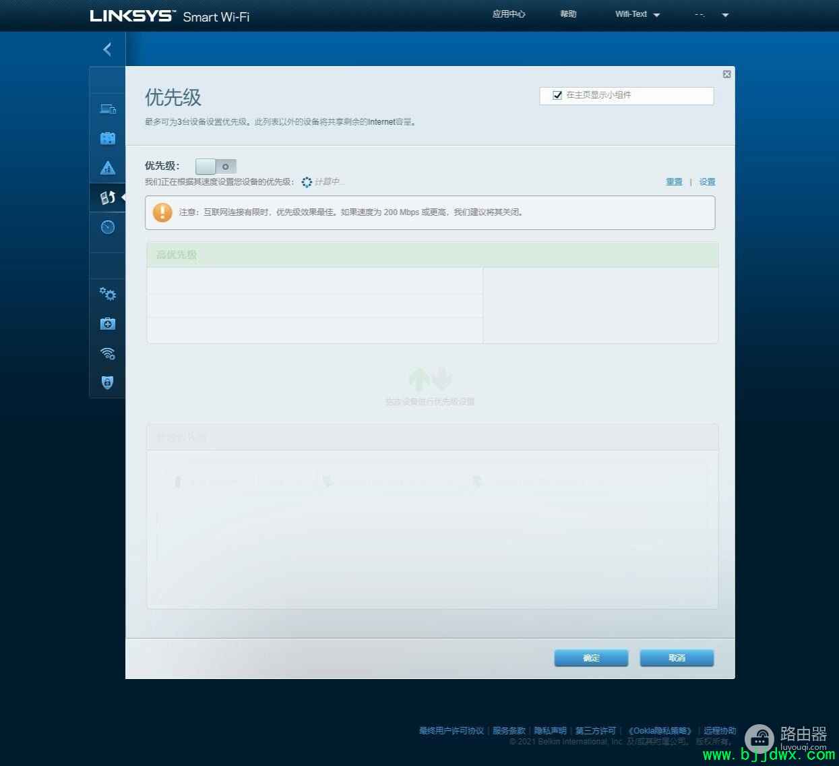Image resolution: width=839 pixels, height=766 pixels.
Task: Click the Linksys Smart Wi-Fi logo
Action: [x=169, y=16]
